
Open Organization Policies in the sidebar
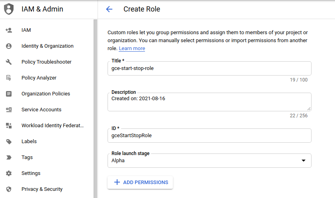coord(47,94)
